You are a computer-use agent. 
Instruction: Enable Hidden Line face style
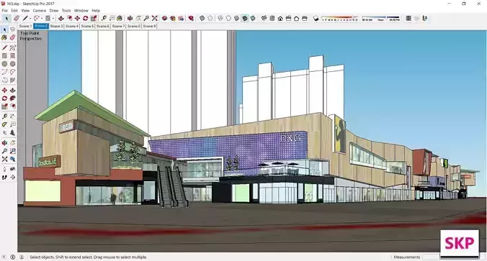pyautogui.click(x=228, y=19)
